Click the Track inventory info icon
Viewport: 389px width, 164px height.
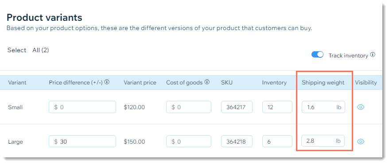coord(373,55)
